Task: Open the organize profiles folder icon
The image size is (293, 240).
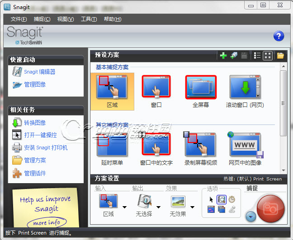Action: coord(280,55)
